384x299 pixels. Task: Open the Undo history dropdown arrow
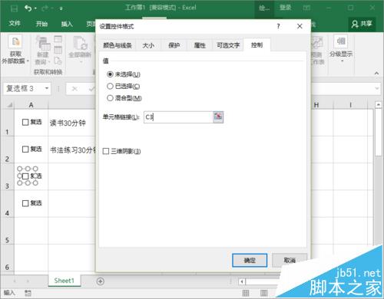[35, 8]
